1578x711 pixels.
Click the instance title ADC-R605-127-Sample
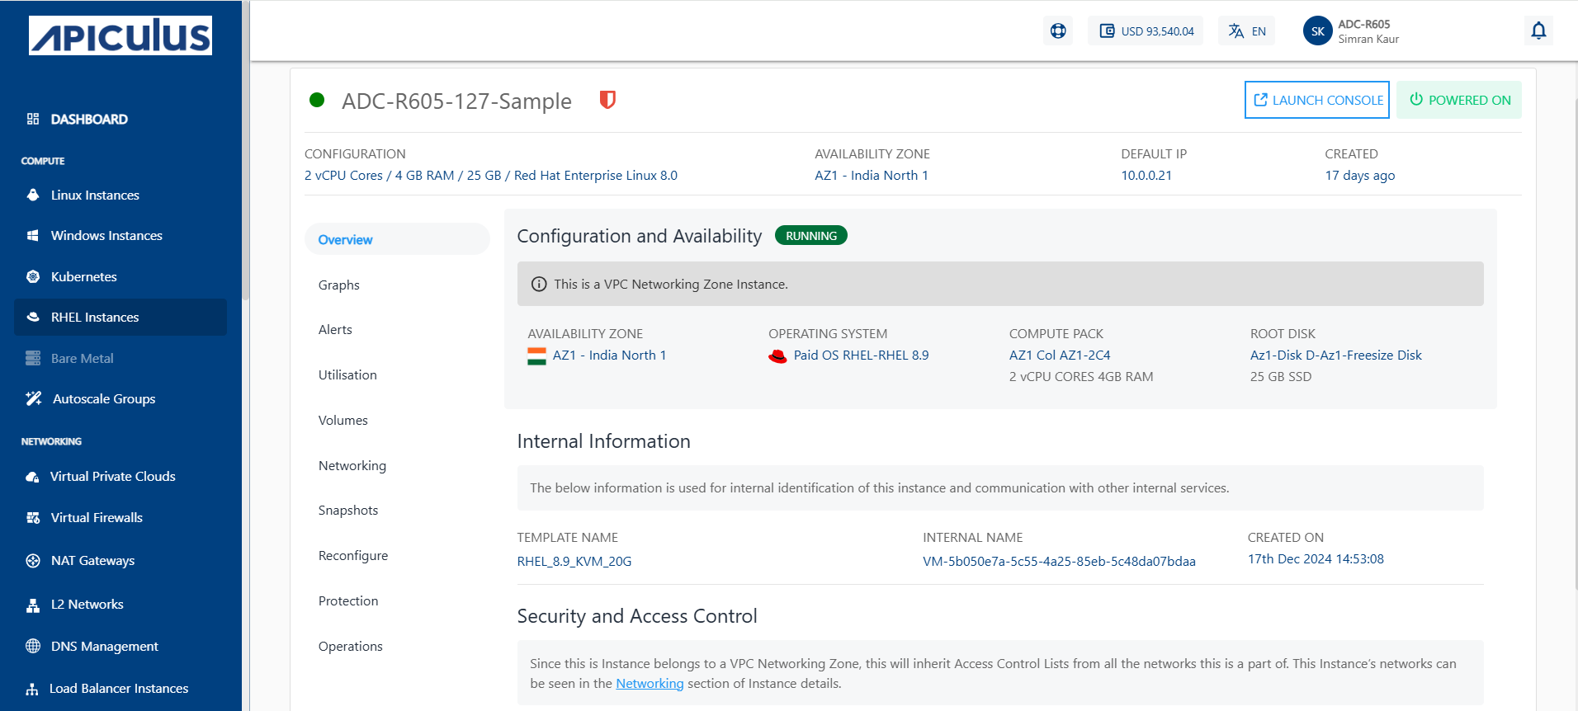coord(456,101)
